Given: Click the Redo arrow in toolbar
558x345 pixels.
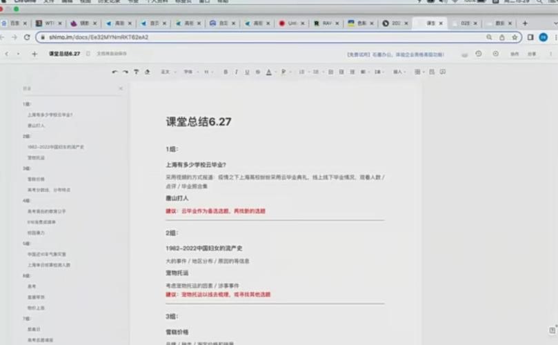Looking at the screenshot, I should pos(126,72).
